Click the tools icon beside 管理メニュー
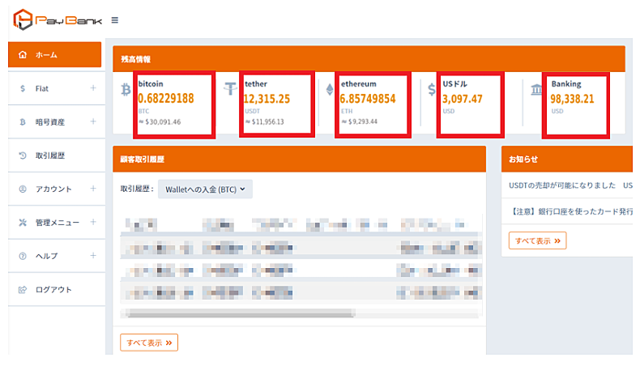Image resolution: width=640 pixels, height=366 pixels. click(x=23, y=223)
